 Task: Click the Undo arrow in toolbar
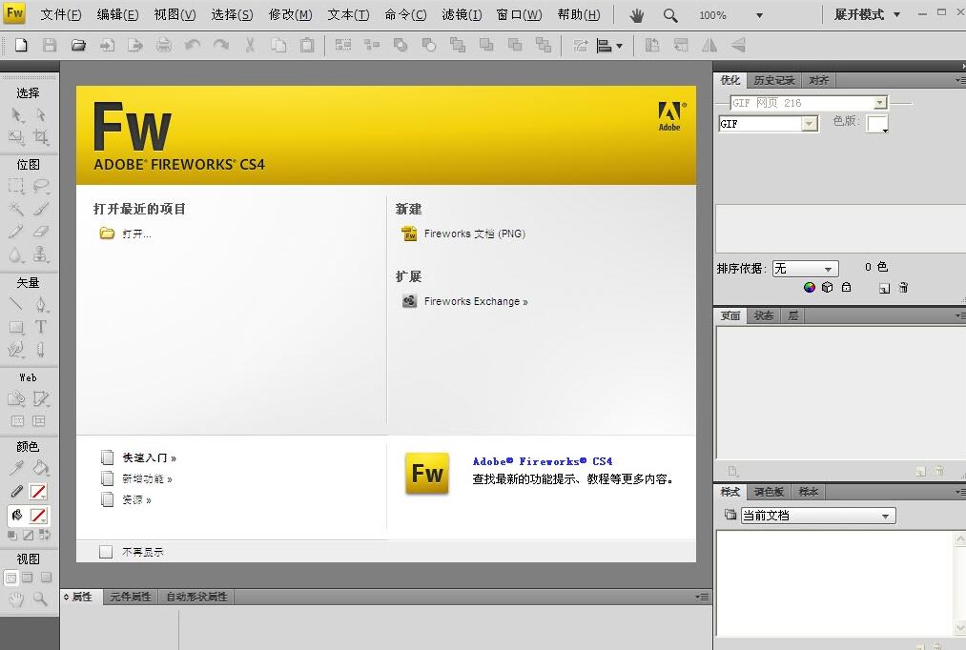pos(193,45)
